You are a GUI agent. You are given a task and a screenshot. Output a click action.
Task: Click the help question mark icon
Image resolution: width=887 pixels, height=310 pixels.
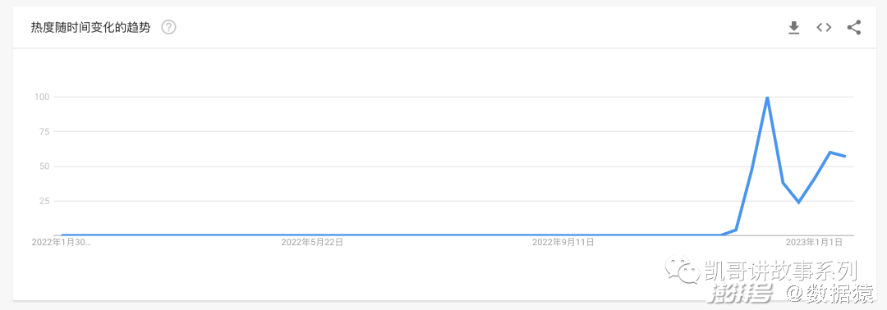pyautogui.click(x=168, y=27)
